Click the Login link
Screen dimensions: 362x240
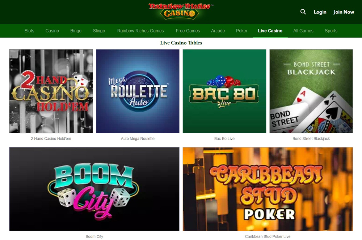click(320, 12)
